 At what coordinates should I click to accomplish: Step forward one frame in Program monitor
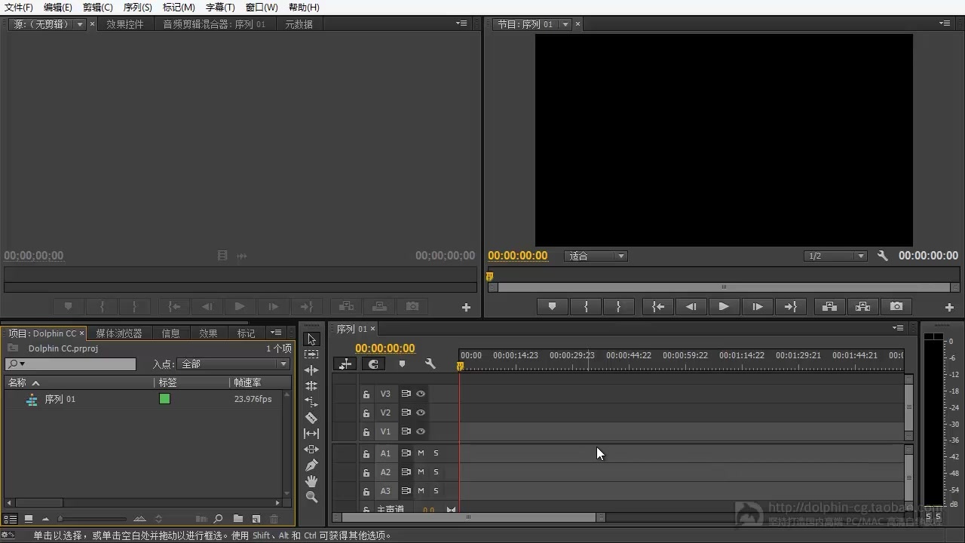tap(757, 307)
